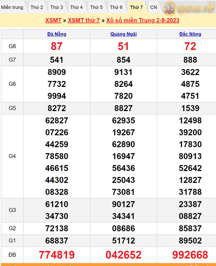Open the XSMT thứ 7 link
Viewport: 216px width, 266px height.
[x=84, y=21]
